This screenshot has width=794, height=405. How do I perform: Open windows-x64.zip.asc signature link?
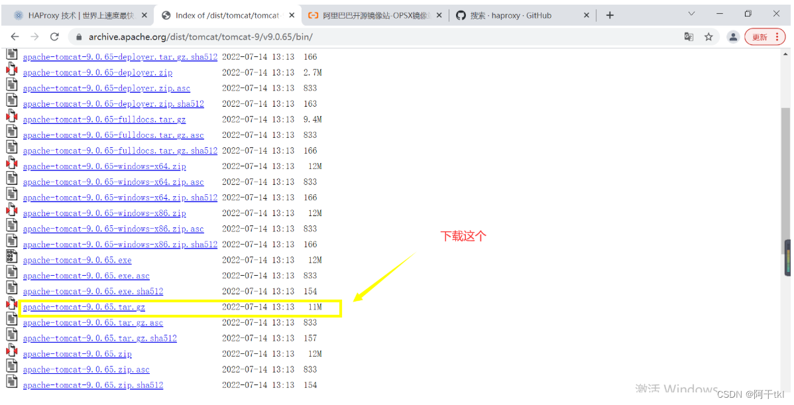pyautogui.click(x=113, y=182)
